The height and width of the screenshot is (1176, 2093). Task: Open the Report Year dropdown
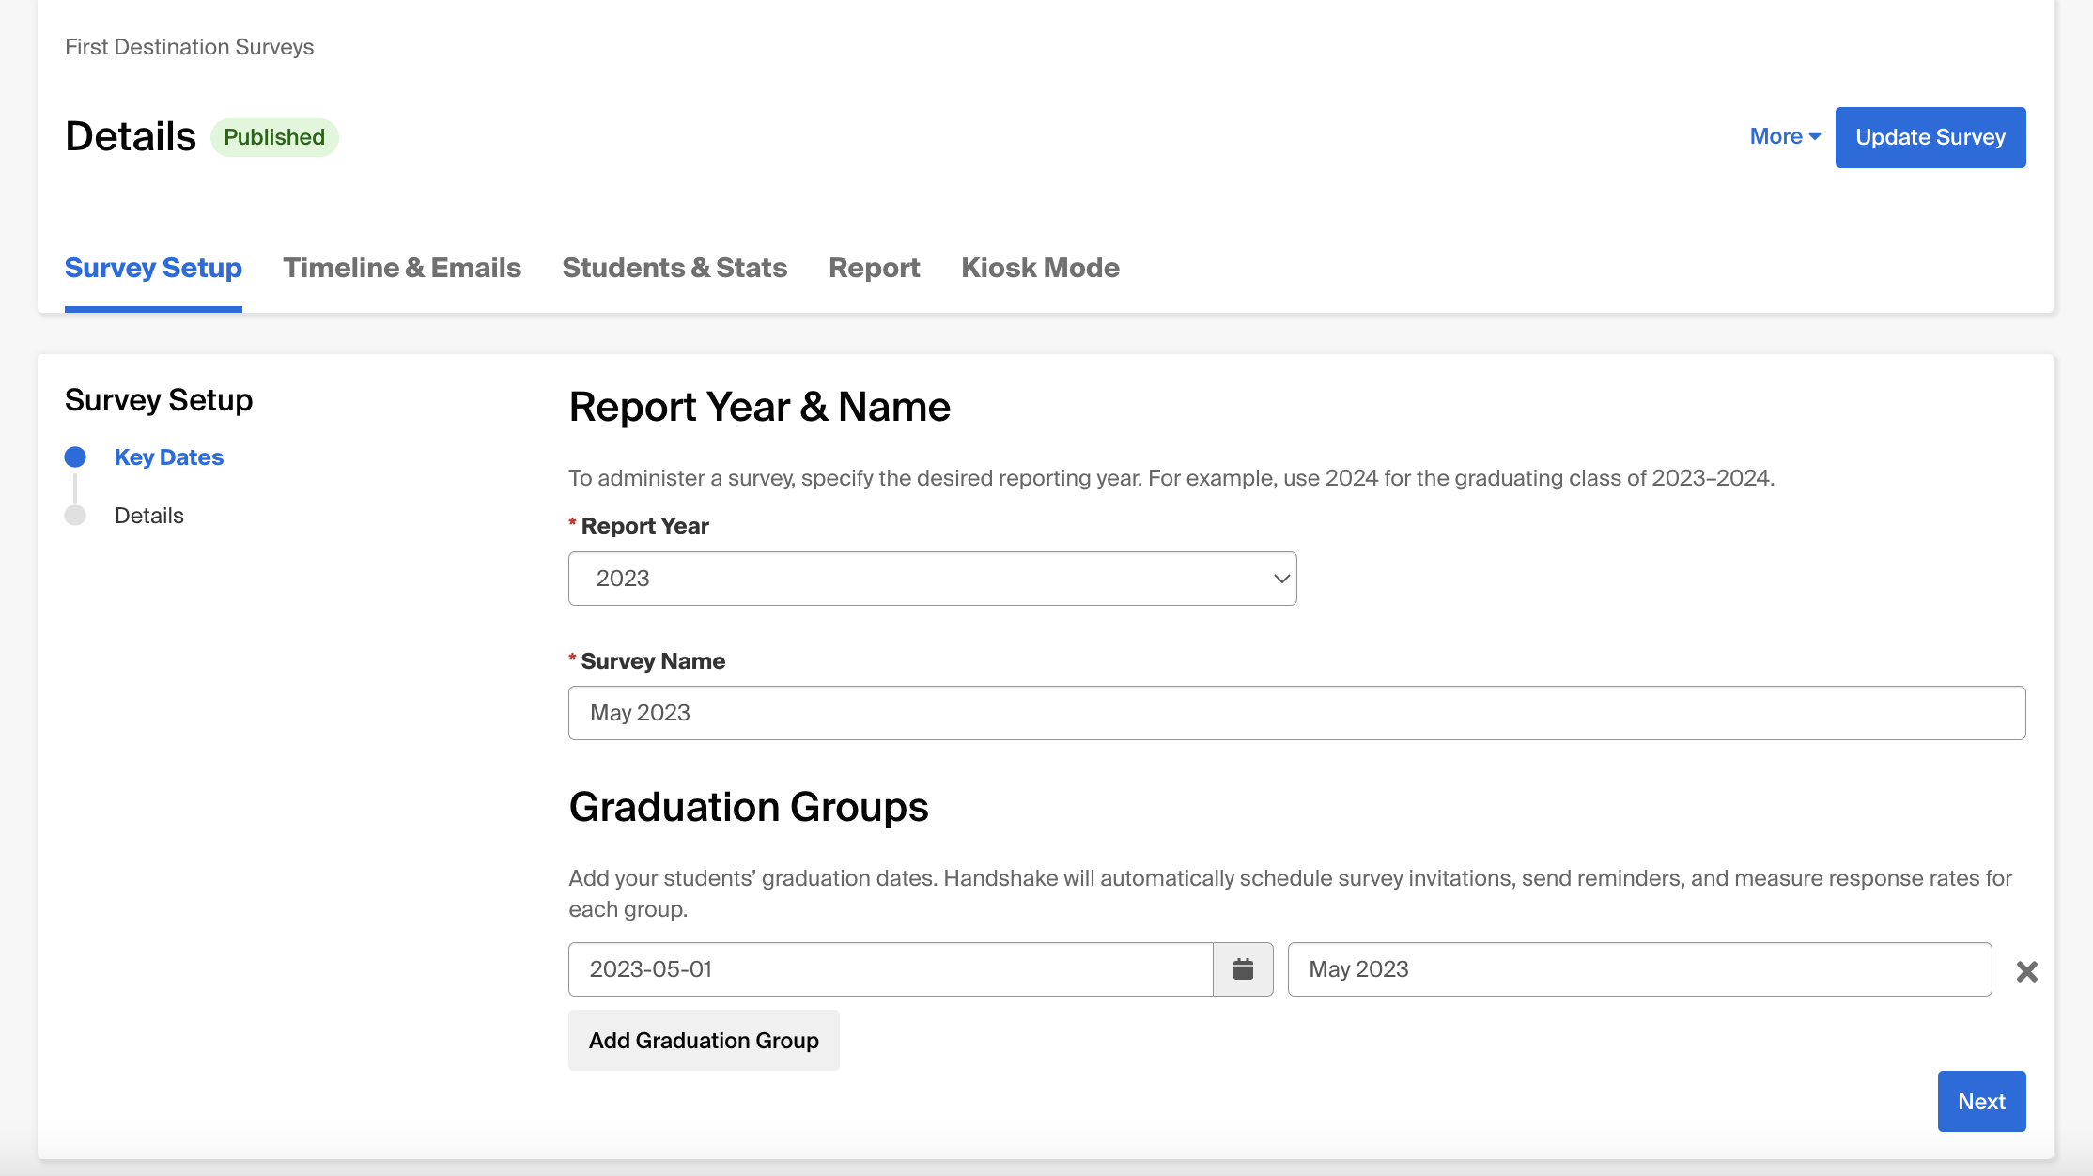(x=932, y=579)
